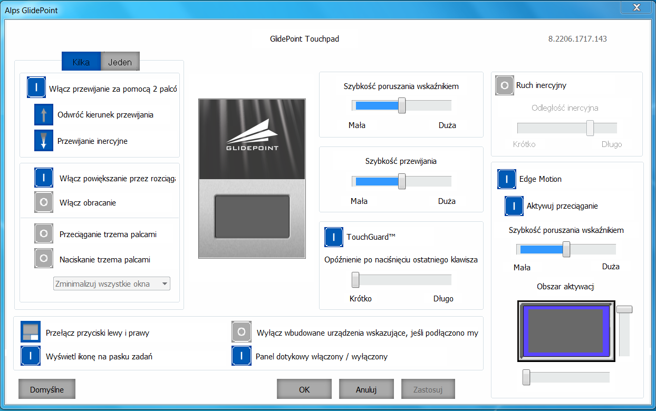This screenshot has height=411, width=656.
Task: Click the vertical activation area slider handle
Action: click(624, 309)
